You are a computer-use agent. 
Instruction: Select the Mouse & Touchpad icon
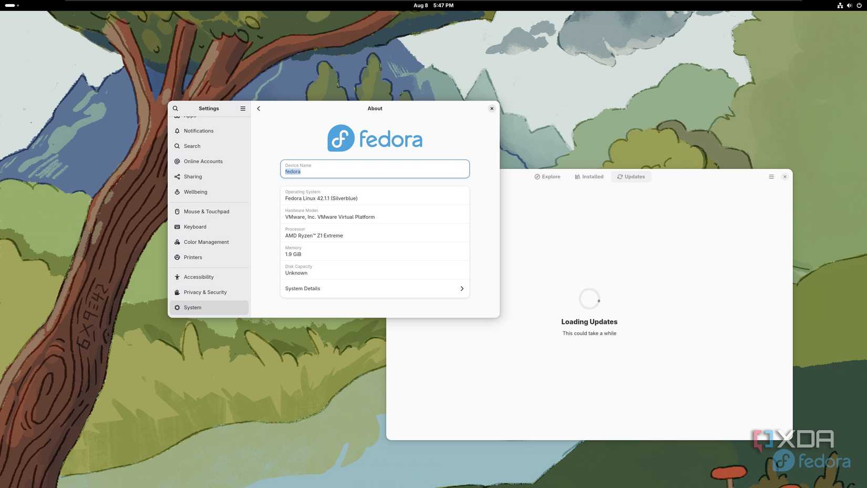(177, 211)
